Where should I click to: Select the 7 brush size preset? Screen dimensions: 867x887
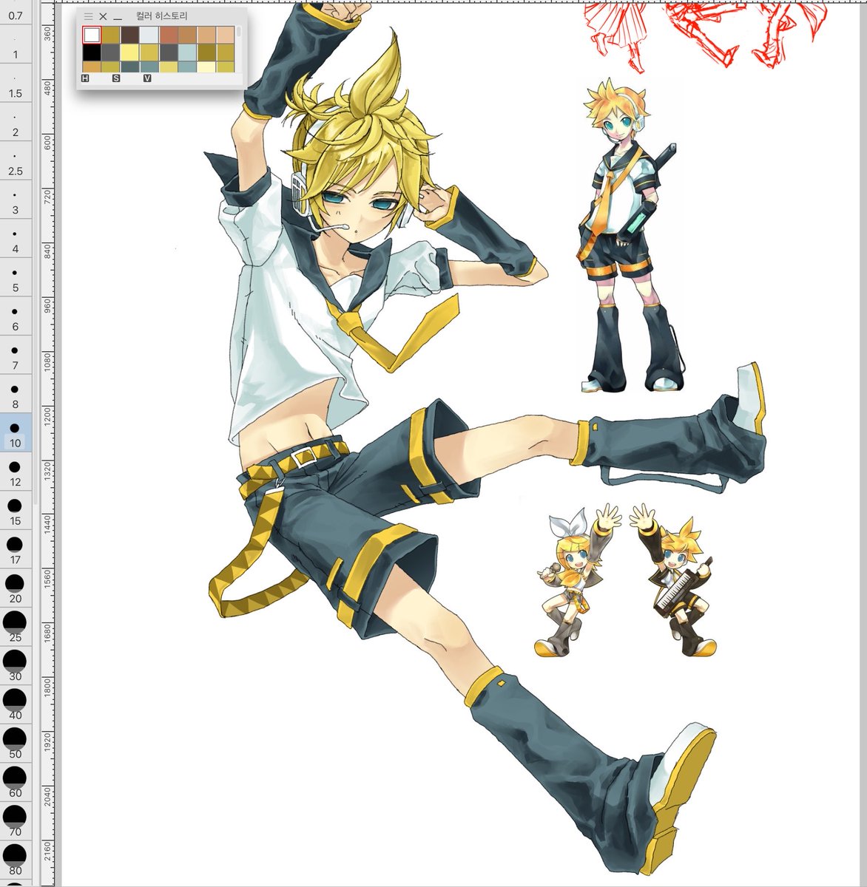[x=15, y=355]
